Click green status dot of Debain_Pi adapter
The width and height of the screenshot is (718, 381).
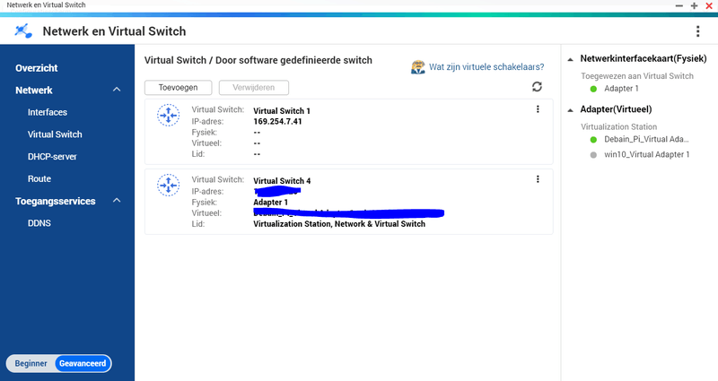[593, 140]
